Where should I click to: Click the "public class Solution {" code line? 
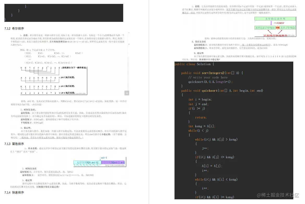point(194,64)
